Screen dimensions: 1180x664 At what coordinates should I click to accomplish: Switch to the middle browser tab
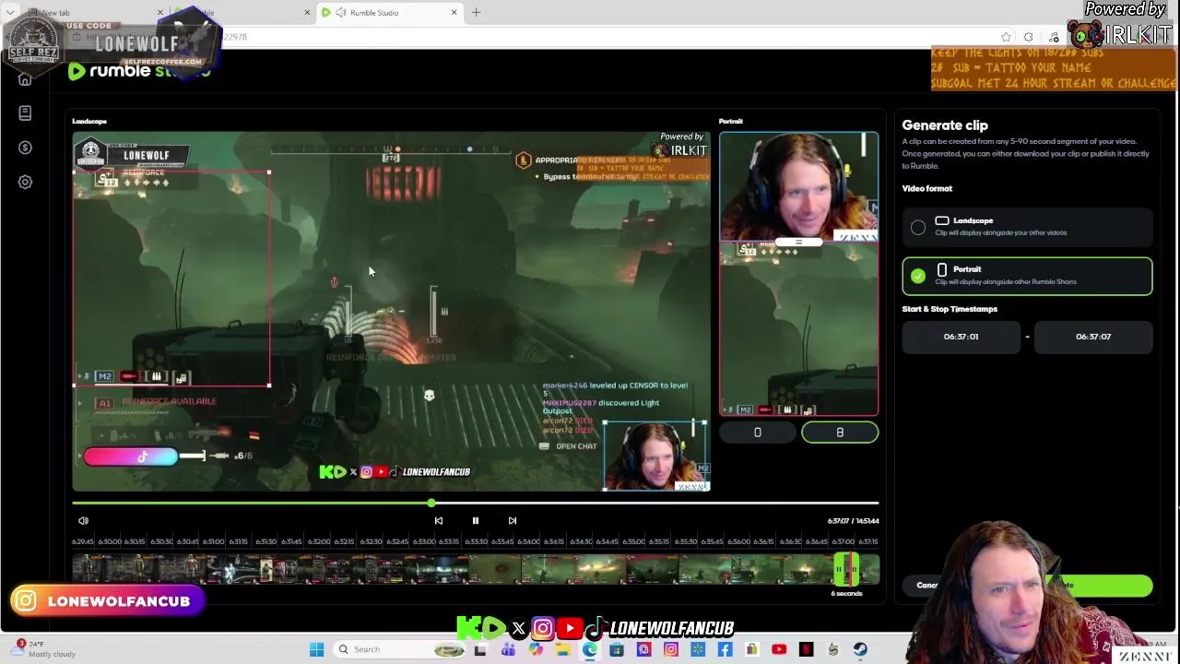point(244,13)
